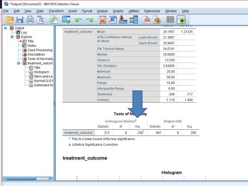Click the Print toolbar icon
The width and height of the screenshot is (248, 186).
(x=30, y=20)
